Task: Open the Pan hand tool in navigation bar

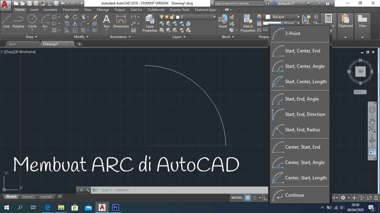Action: click(372, 121)
